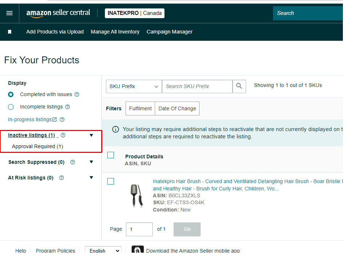Viewport: 364px width, 273px height.
Task: Select Approval Required (1) filter
Action: [x=37, y=146]
